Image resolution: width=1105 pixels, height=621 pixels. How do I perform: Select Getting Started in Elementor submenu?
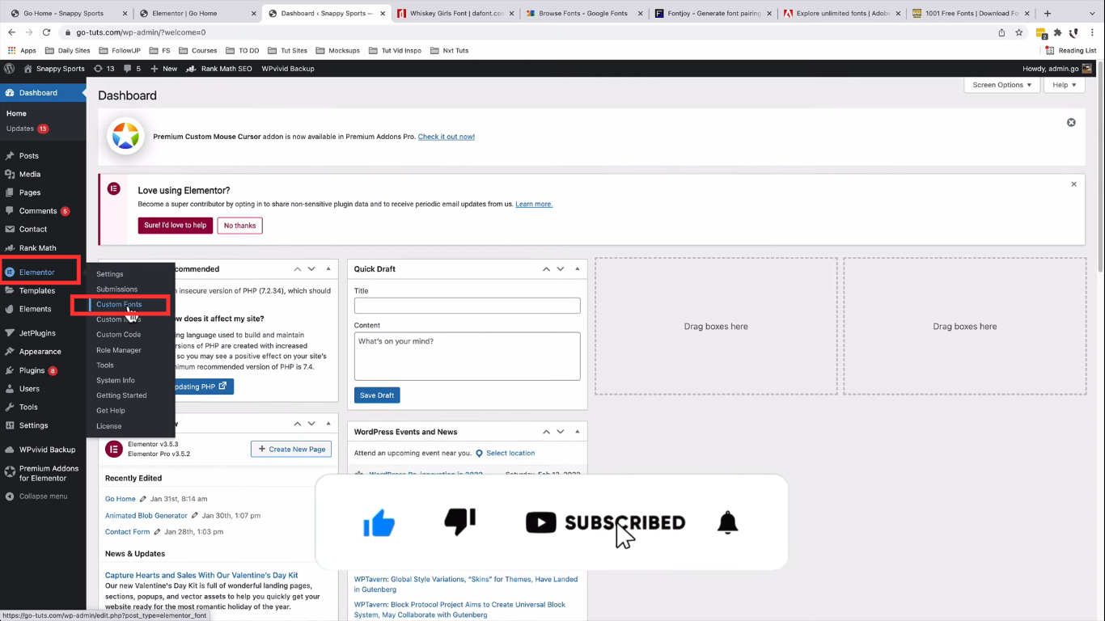click(x=121, y=395)
